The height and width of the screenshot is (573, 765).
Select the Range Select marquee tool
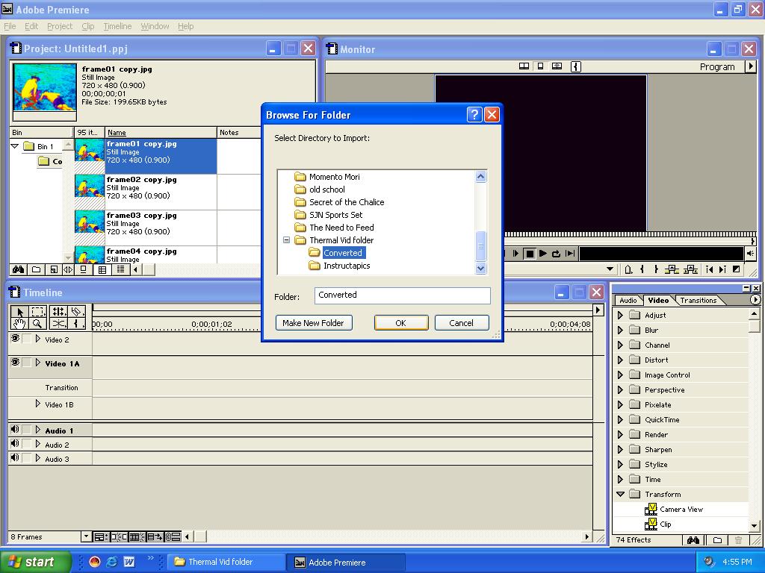[38, 311]
